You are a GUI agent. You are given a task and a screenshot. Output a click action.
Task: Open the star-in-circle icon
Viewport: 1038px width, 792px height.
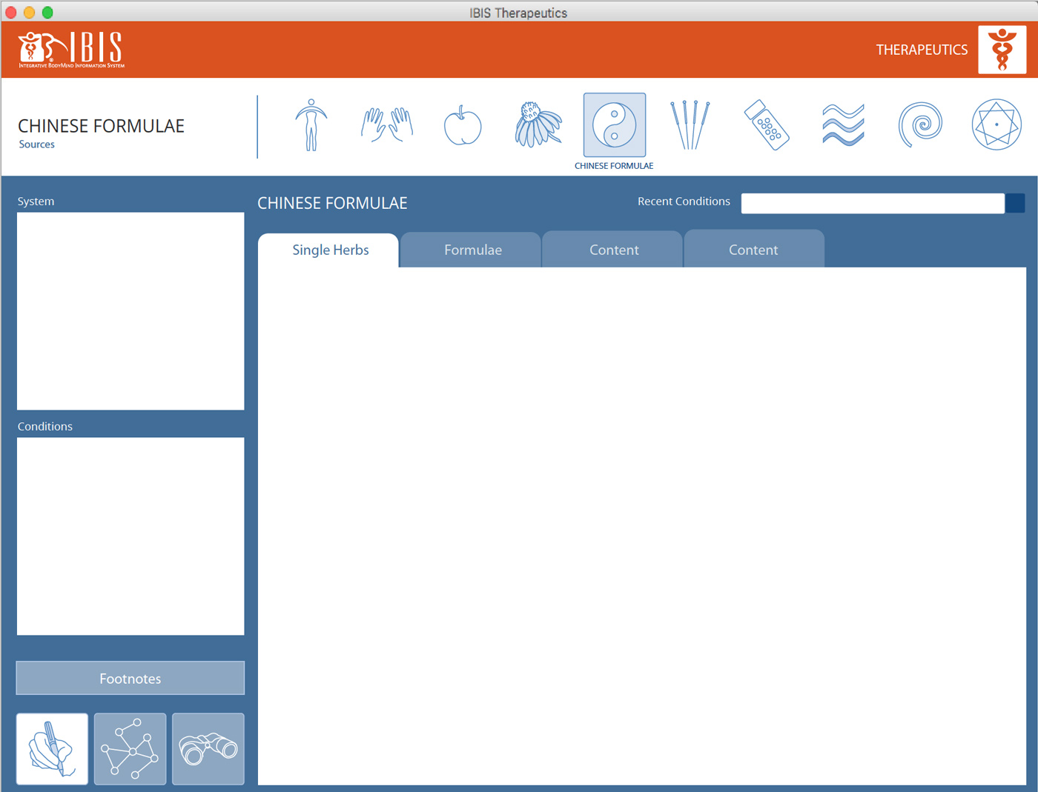click(x=996, y=125)
